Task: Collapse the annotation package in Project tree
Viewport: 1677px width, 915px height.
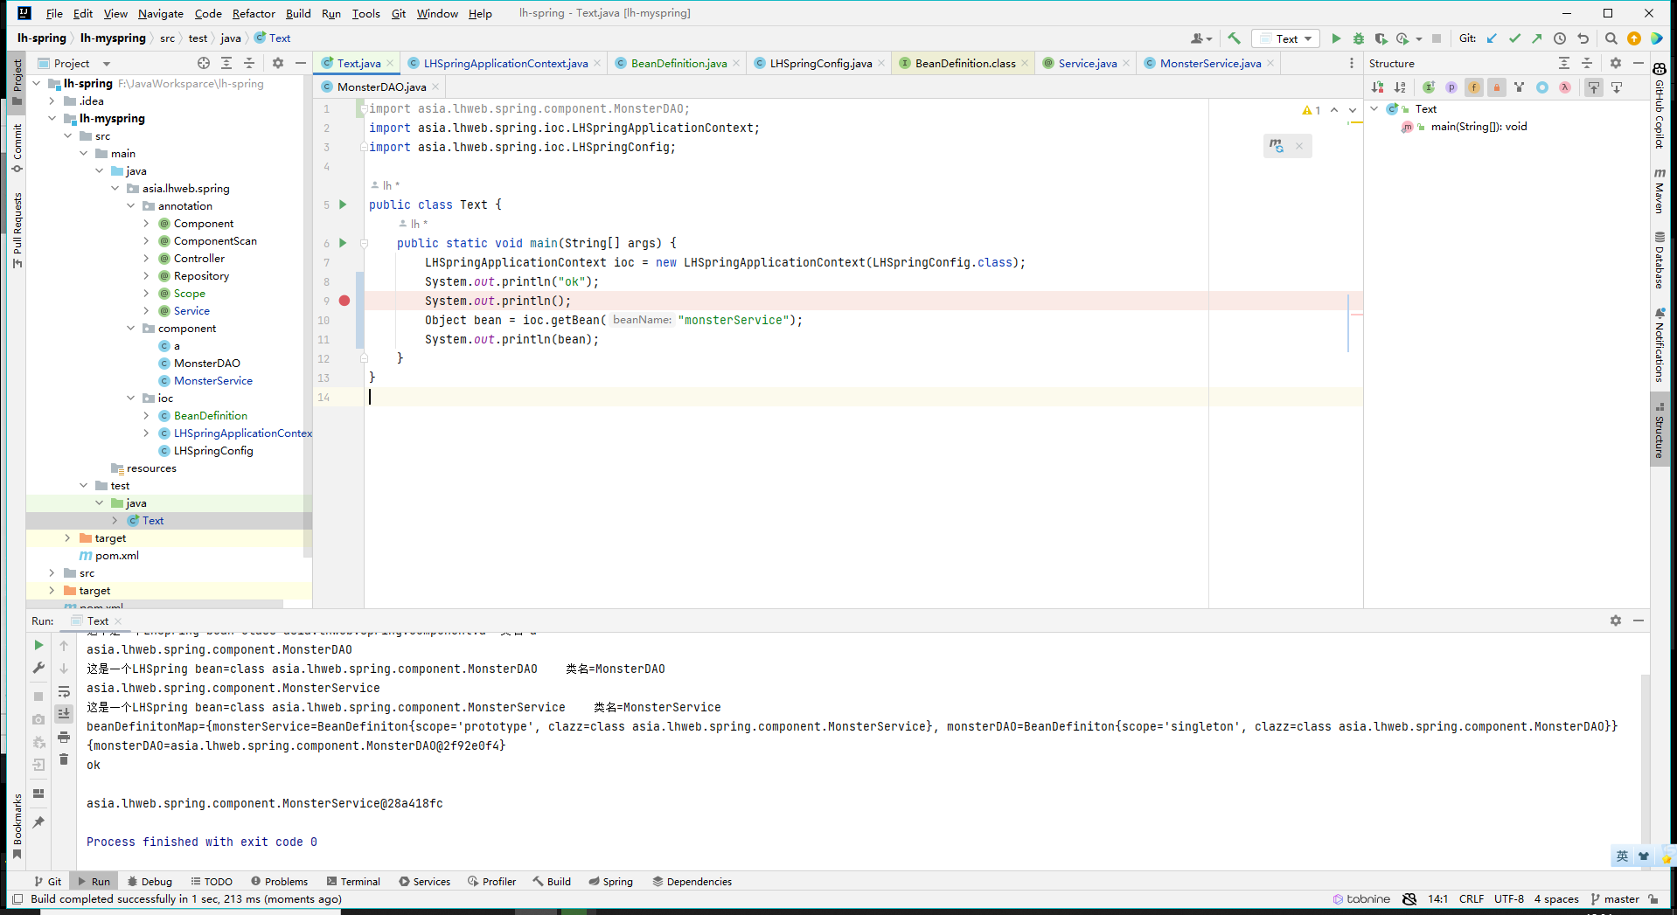Action: (x=131, y=206)
